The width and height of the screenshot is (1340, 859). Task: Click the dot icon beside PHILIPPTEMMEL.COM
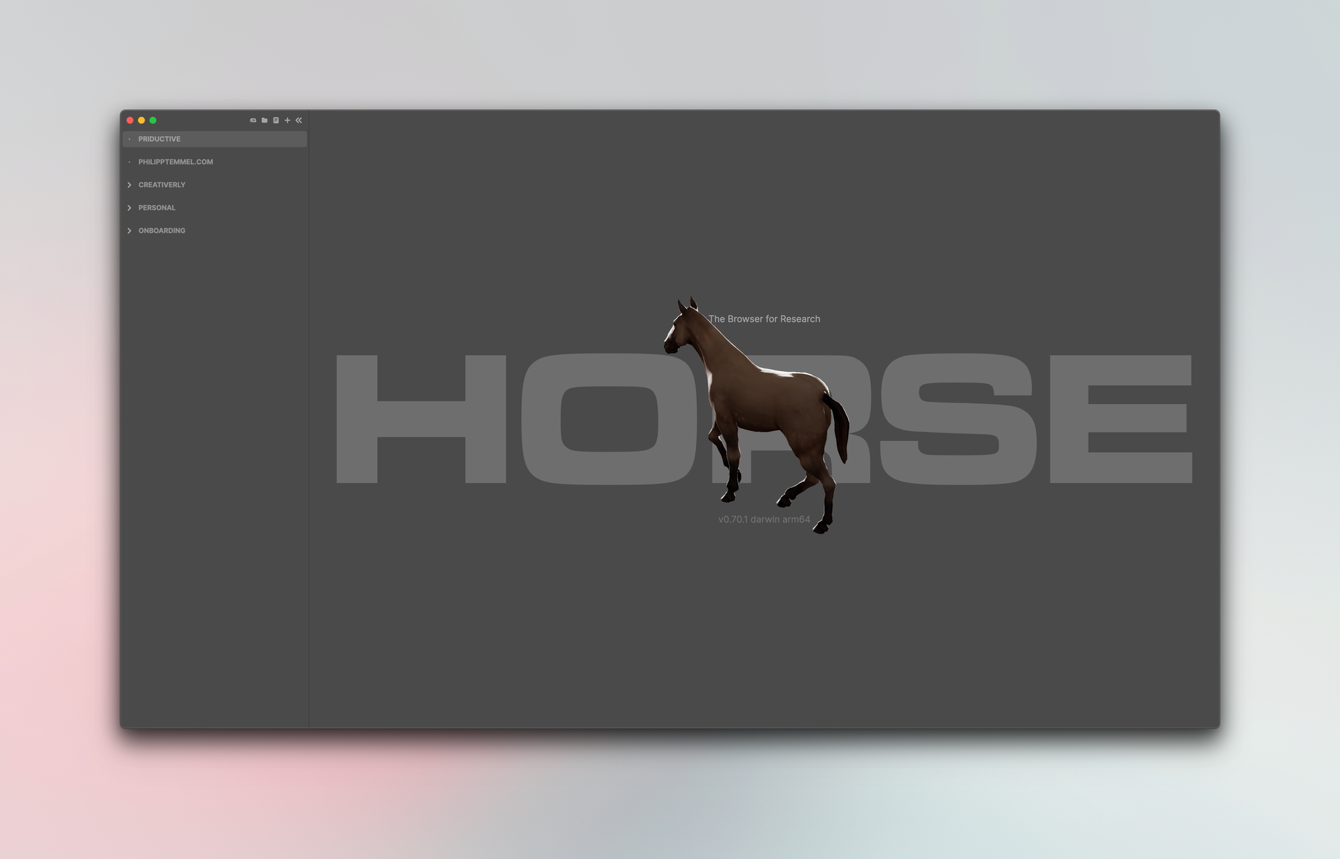(x=130, y=161)
